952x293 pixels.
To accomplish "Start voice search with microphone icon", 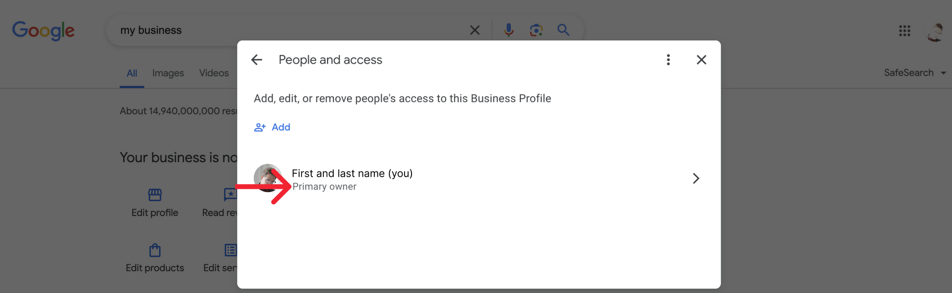I will tap(508, 30).
